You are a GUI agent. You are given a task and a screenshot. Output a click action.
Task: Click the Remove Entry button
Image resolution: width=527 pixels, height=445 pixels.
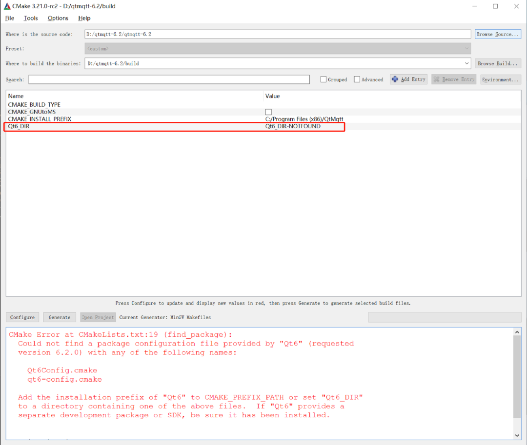tap(454, 79)
